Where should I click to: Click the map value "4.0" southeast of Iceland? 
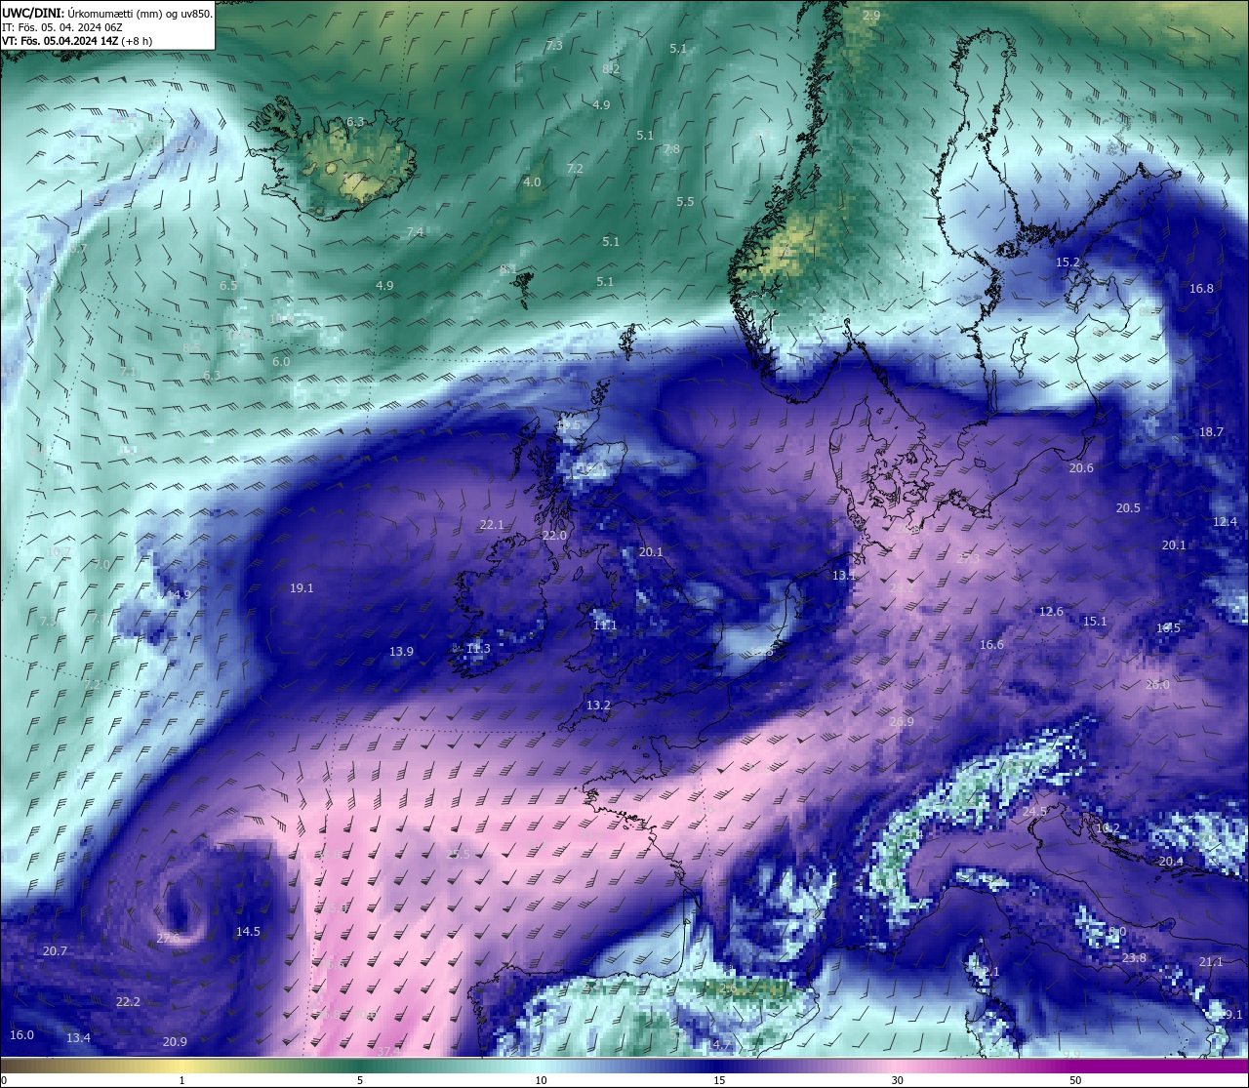click(x=532, y=182)
